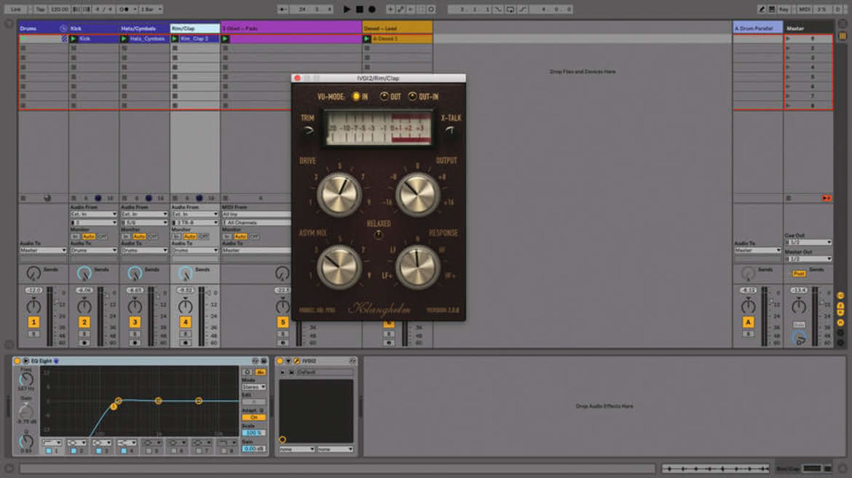Set Hats/Cymbals monitor to In

[125, 236]
